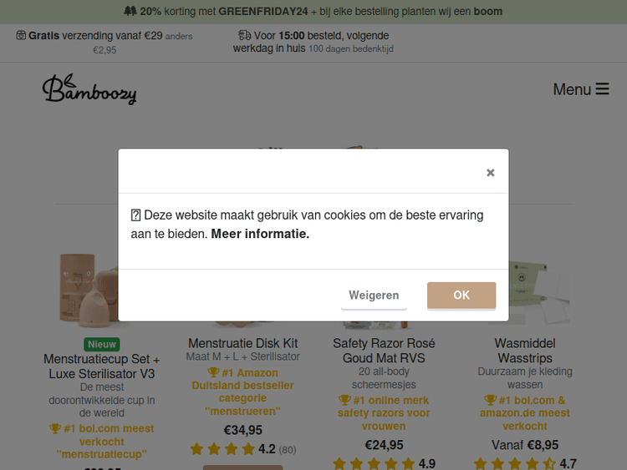The width and height of the screenshot is (627, 470).
Task: Close the cookie dialog with the X
Action: point(490,173)
